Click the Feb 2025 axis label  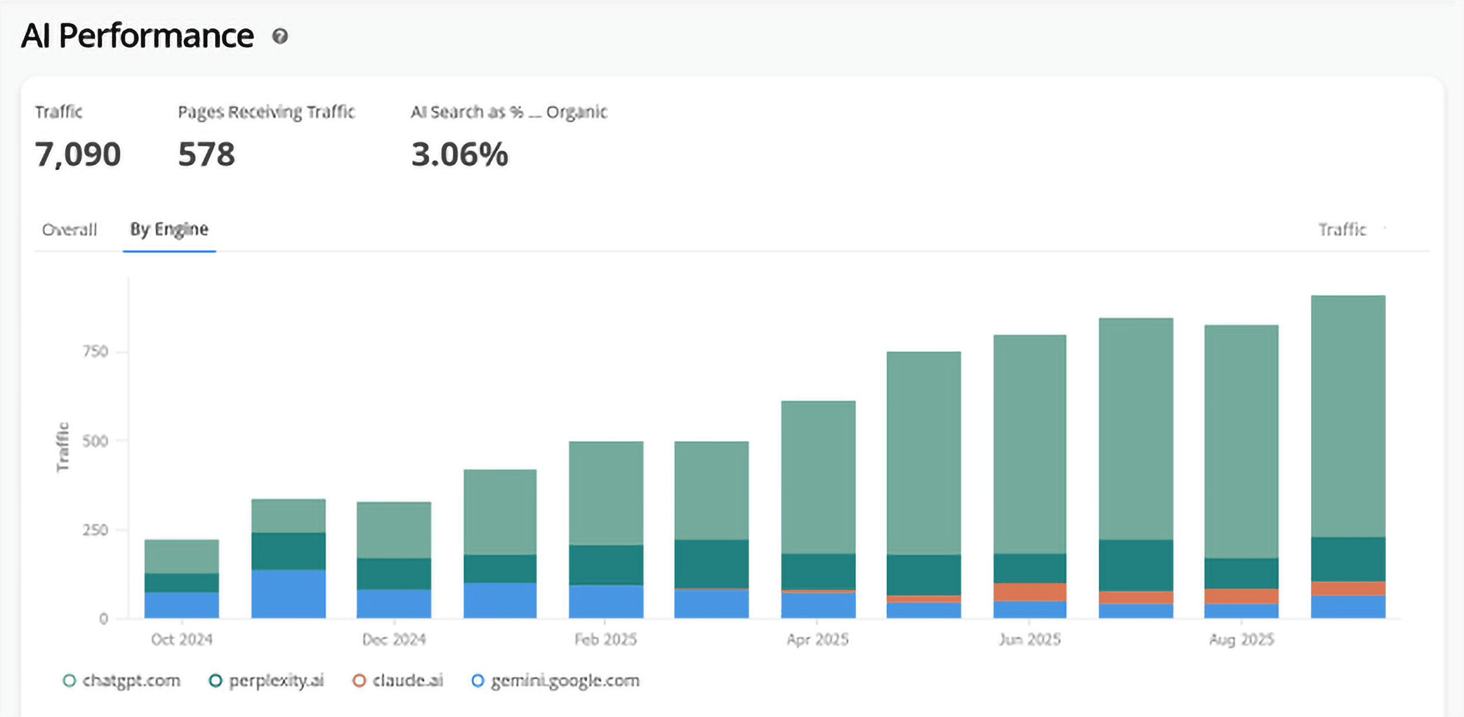(x=606, y=639)
